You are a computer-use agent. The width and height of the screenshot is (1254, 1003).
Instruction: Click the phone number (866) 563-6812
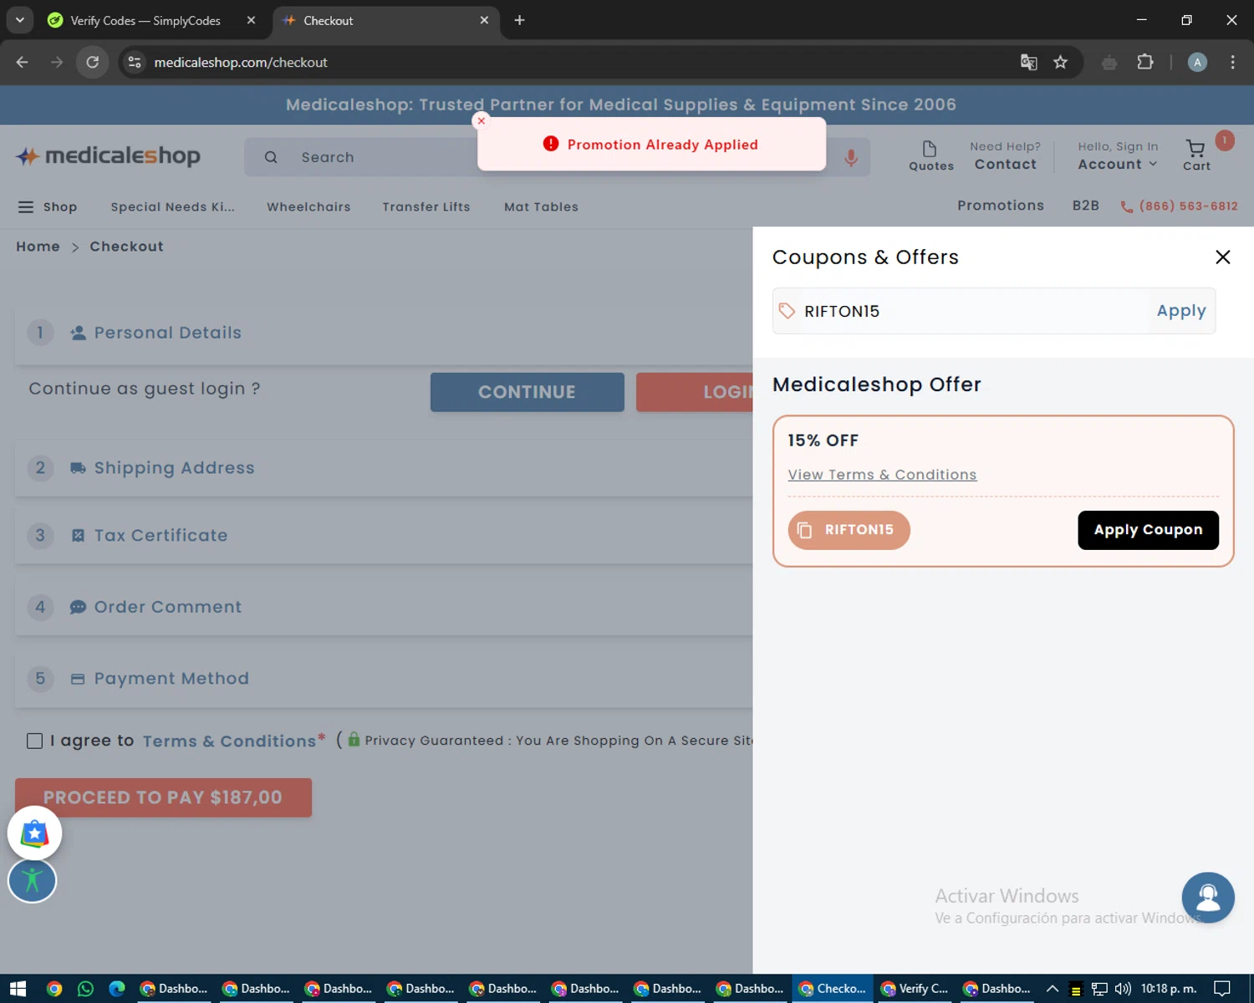pyautogui.click(x=1179, y=206)
